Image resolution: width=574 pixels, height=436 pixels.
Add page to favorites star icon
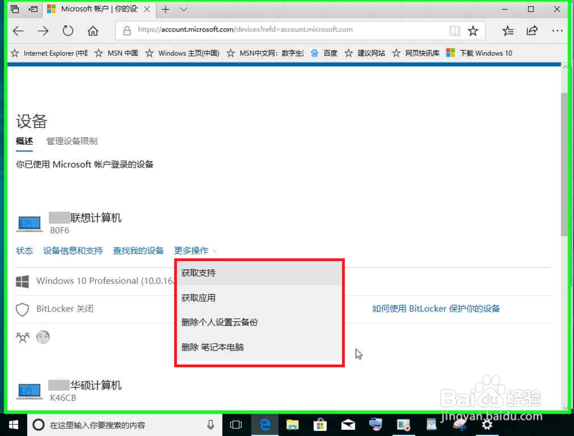tap(473, 30)
